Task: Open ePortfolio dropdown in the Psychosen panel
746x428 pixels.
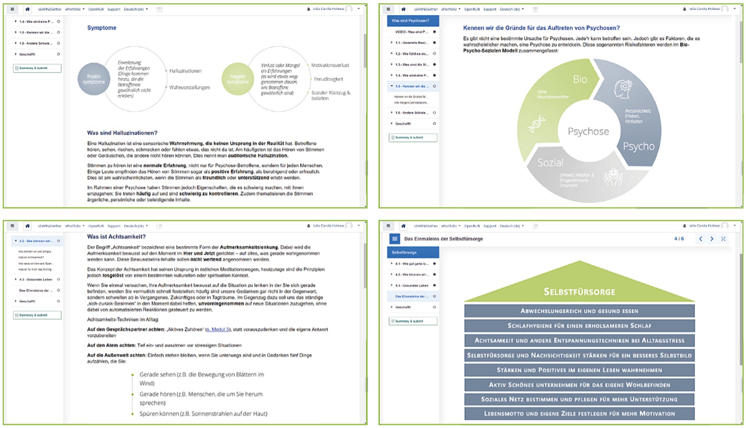Action: (451, 9)
